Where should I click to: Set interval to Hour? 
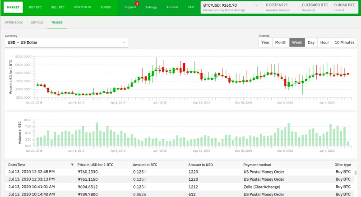coord(324,42)
